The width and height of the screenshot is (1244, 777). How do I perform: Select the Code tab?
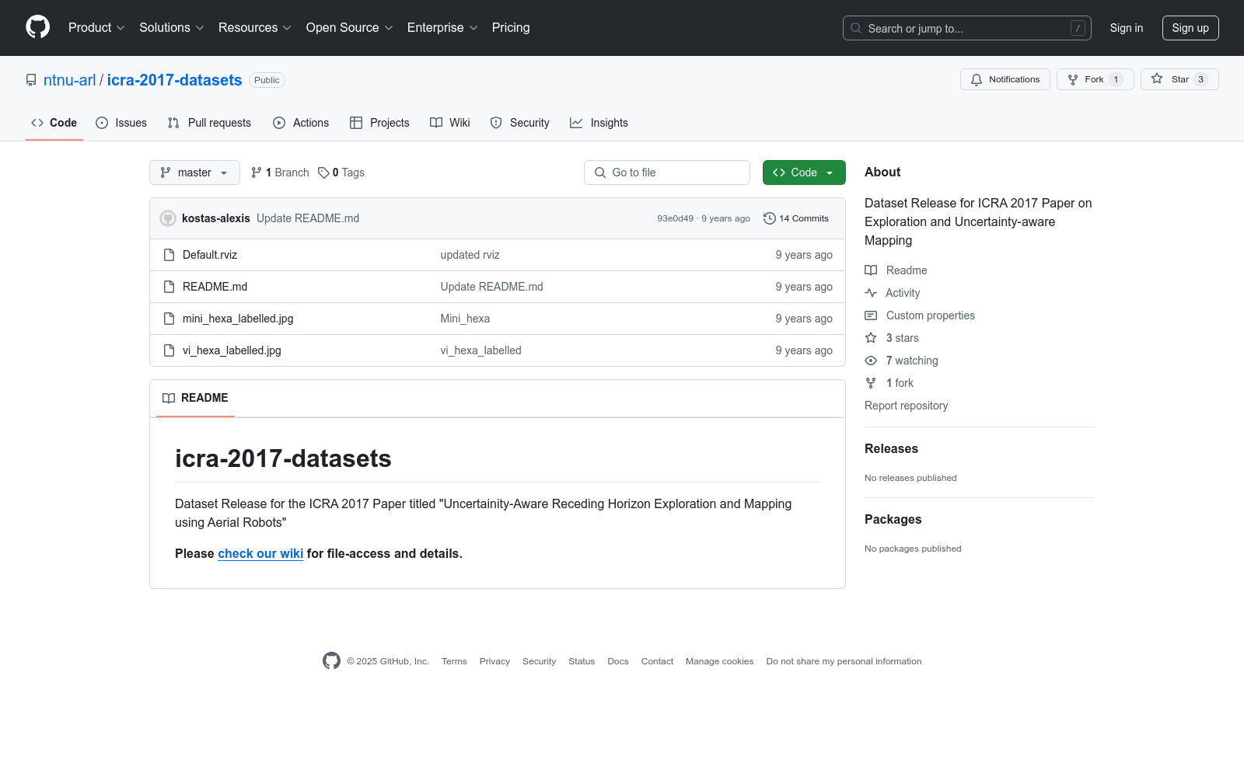tap(54, 123)
